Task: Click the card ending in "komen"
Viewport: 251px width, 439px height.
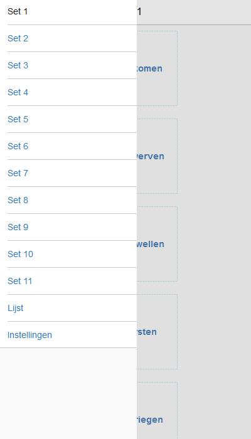Action: 157,68
